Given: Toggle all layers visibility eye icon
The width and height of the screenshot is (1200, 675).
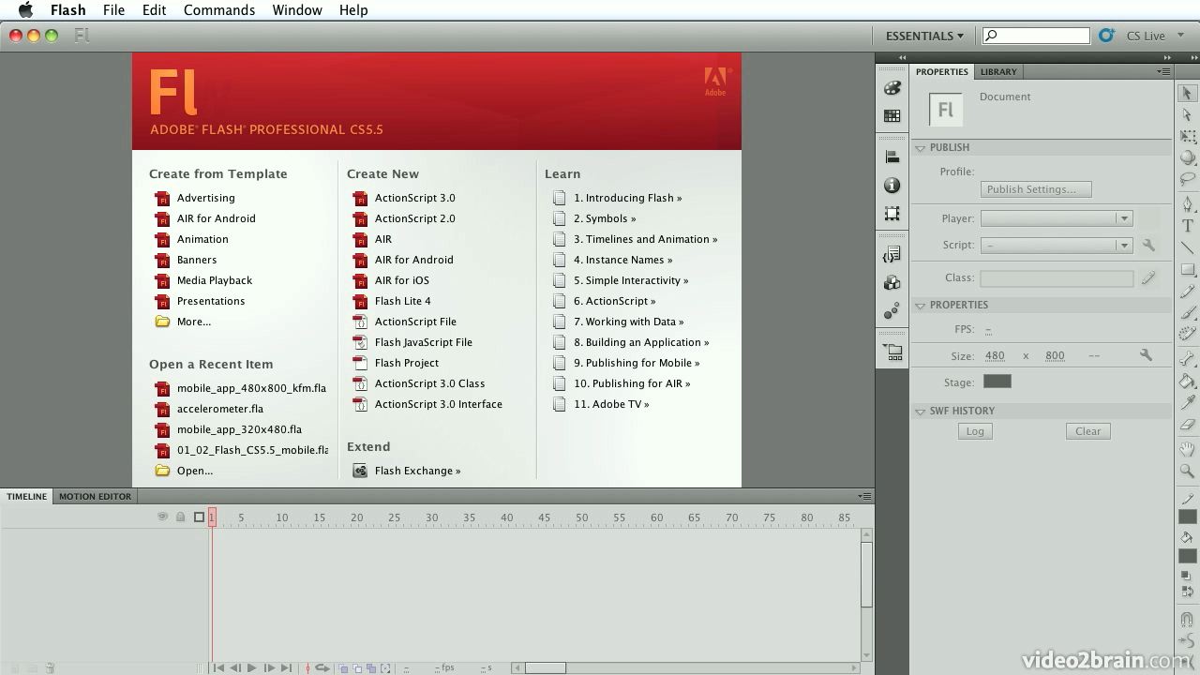Looking at the screenshot, I should (162, 517).
